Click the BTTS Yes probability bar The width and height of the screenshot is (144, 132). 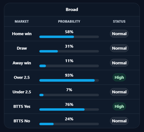click(x=69, y=109)
